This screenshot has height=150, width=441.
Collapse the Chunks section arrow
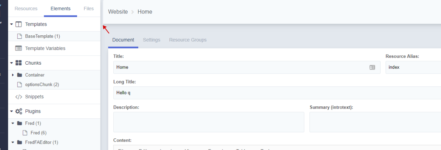12,63
